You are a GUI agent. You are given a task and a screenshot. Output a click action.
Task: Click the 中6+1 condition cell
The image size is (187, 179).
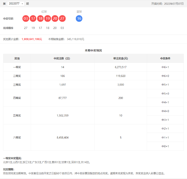click(165, 67)
